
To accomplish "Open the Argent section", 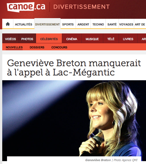I will click(x=83, y=25).
